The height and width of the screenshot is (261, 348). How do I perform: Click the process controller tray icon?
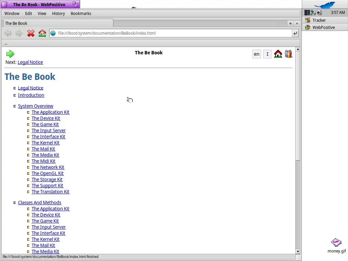pos(307,13)
